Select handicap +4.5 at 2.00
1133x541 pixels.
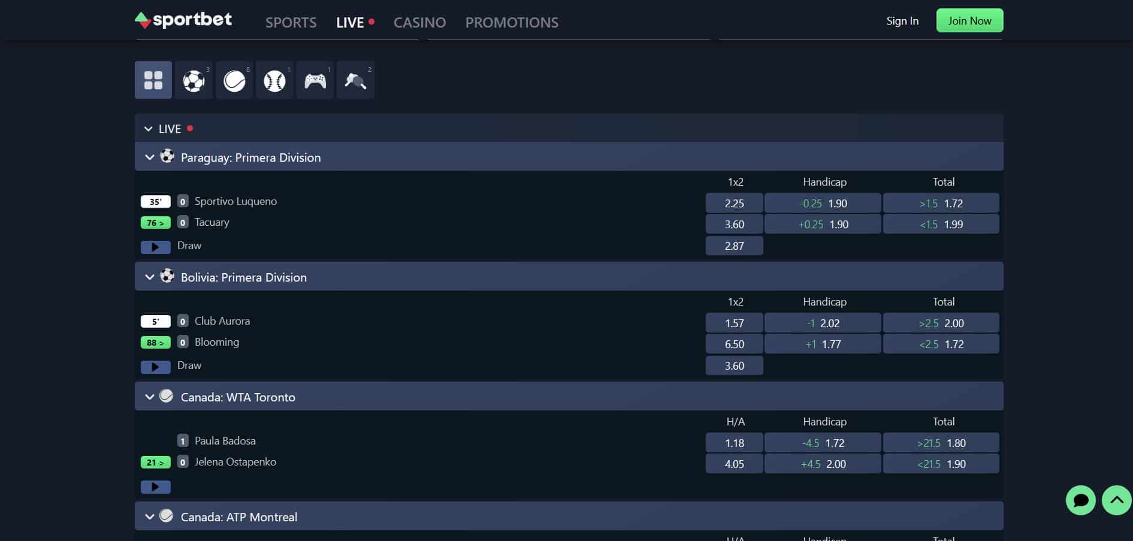tap(823, 464)
